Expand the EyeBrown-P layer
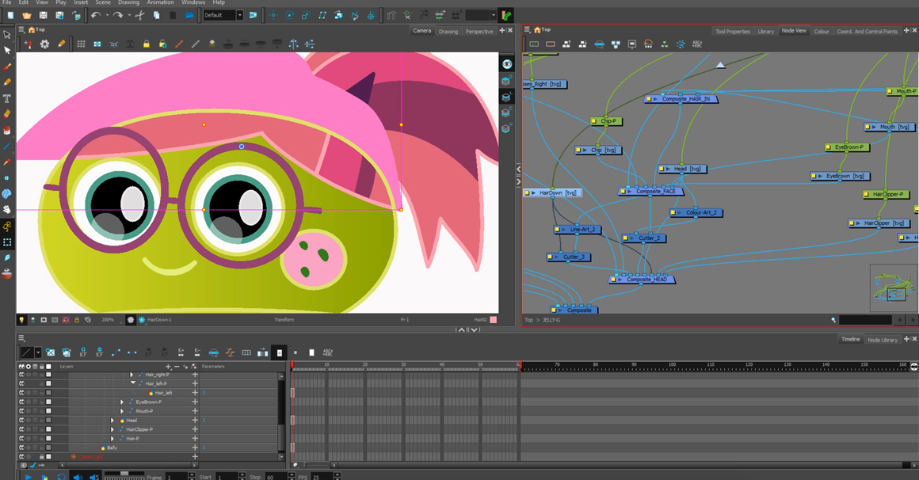Screen dimensions: 919x480 tap(122, 402)
